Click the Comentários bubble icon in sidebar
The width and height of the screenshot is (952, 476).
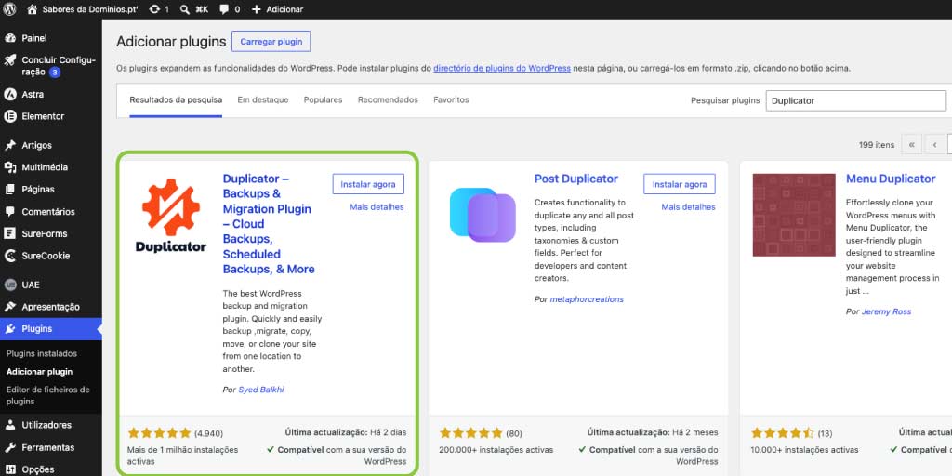[9, 211]
